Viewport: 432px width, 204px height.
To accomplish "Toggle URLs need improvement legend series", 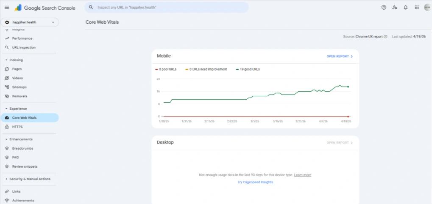I will pyautogui.click(x=206, y=69).
